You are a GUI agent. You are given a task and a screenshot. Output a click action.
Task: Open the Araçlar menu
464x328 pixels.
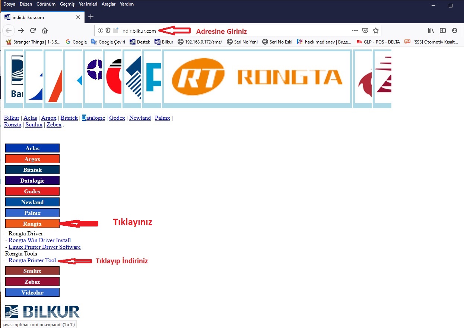(108, 4)
